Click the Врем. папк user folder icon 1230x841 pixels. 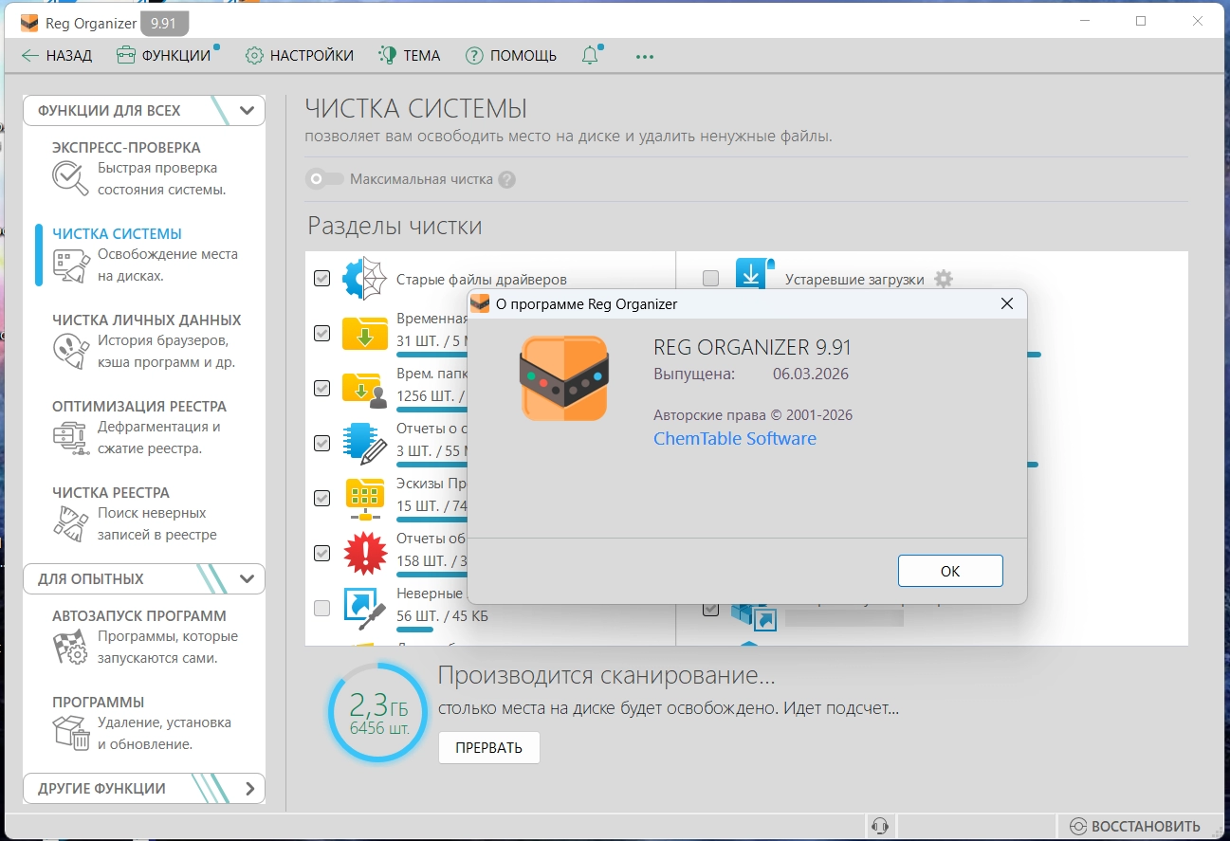pyautogui.click(x=365, y=388)
